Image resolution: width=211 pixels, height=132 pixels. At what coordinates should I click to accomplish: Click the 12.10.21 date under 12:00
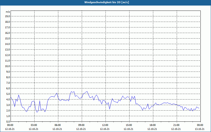(x=105, y=129)
